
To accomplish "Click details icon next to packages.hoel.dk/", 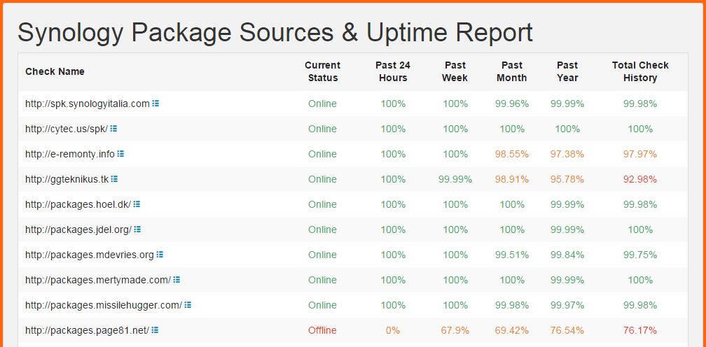I will click(x=137, y=204).
